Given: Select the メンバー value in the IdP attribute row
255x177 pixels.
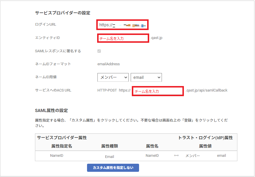Looking at the screenshot, I should tap(194, 156).
